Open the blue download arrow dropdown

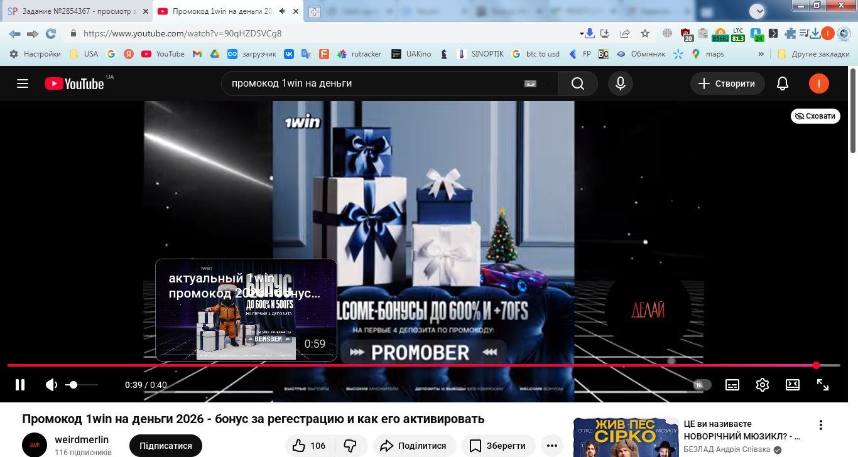click(x=588, y=33)
